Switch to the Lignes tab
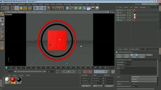161x90 pixels. (x=119, y=57)
